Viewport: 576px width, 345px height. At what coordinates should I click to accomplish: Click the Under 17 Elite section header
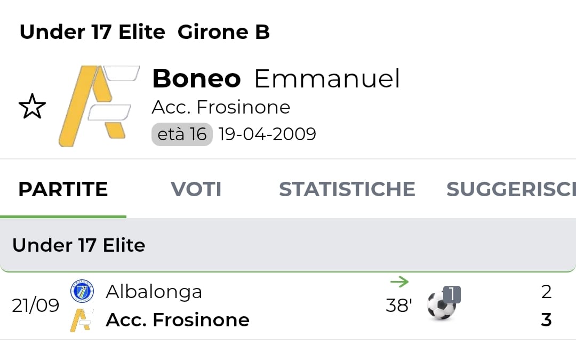point(288,245)
